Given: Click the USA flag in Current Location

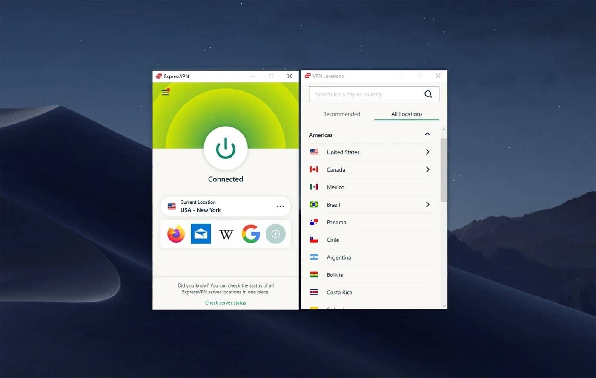Looking at the screenshot, I should tap(172, 206).
